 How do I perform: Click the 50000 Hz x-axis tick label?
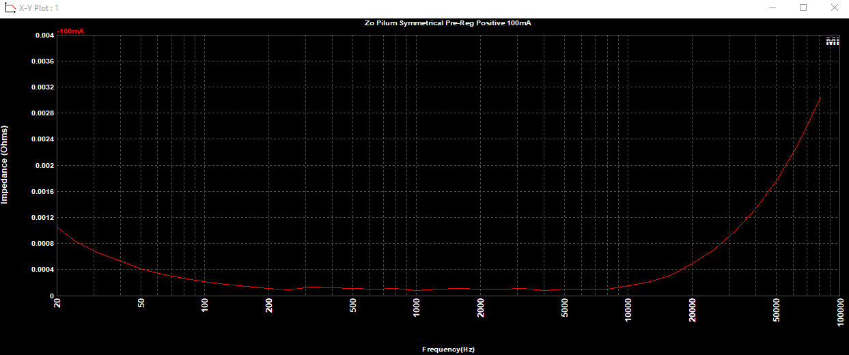[777, 309]
